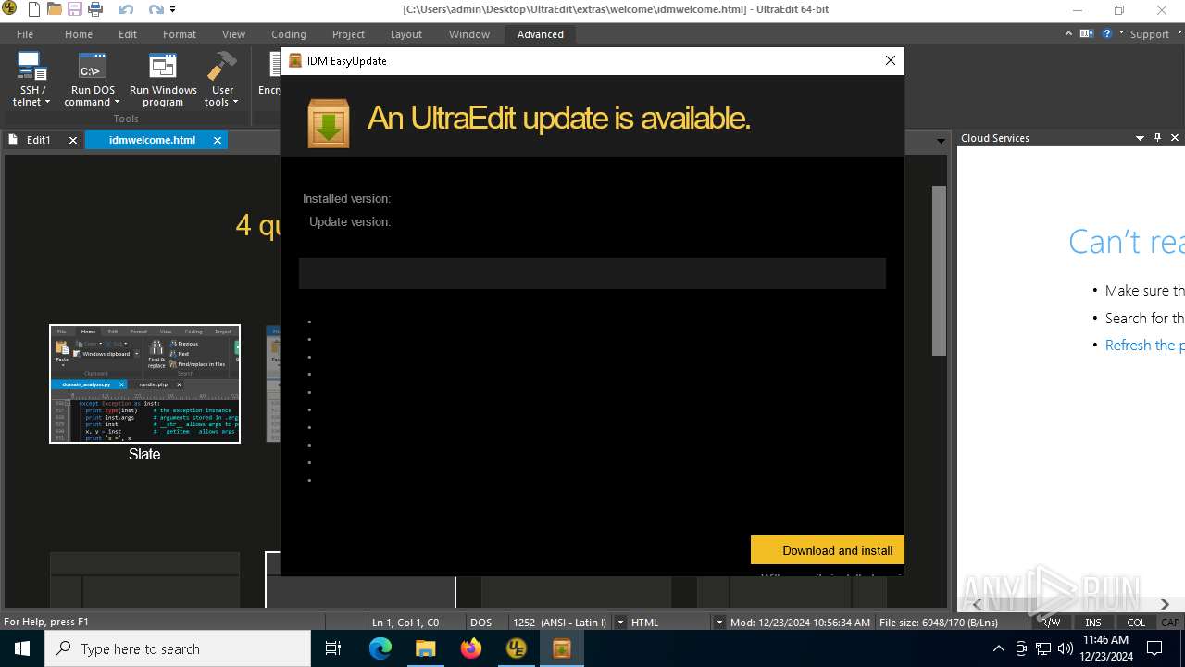Save file with the floppy disk icon
The width and height of the screenshot is (1185, 667).
click(x=74, y=10)
